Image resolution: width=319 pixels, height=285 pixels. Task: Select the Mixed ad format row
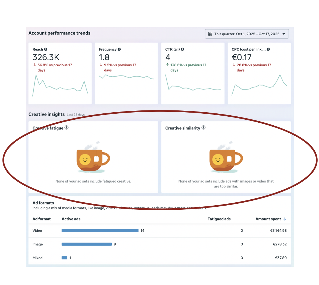click(37, 258)
